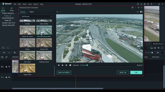Select the Star Wars preset
Screen dimensions: 165x92
tap(27, 55)
